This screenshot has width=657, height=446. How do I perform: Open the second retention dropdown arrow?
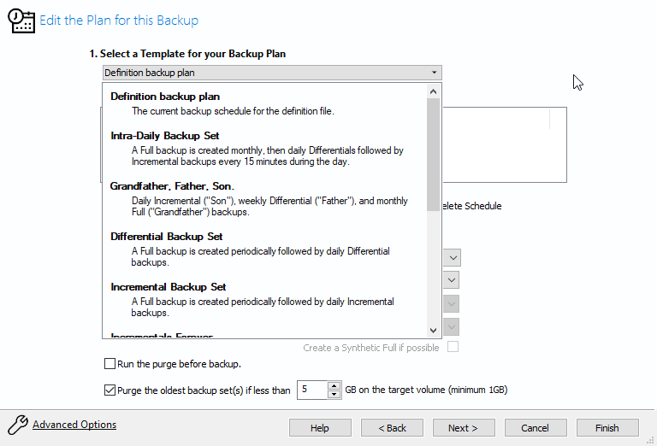(x=452, y=280)
